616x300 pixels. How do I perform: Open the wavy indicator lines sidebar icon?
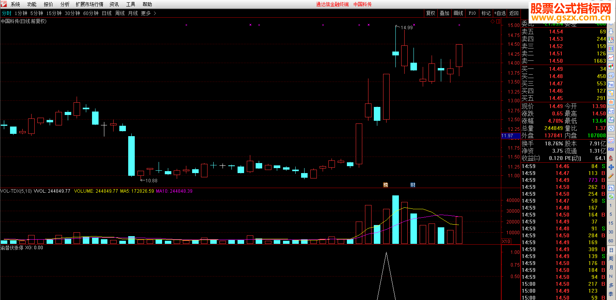pos(611,140)
